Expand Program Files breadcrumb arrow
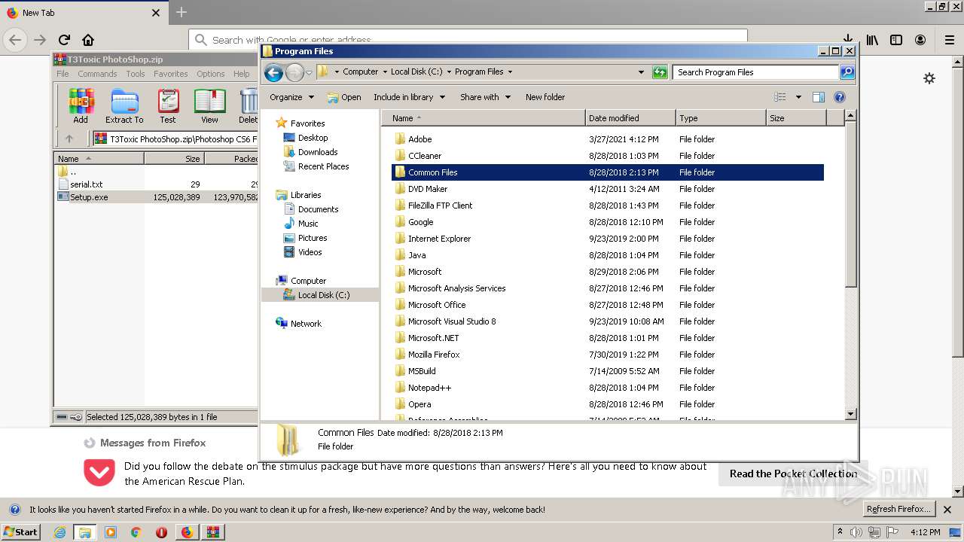Screen dimensions: 964x542 tap(510, 72)
